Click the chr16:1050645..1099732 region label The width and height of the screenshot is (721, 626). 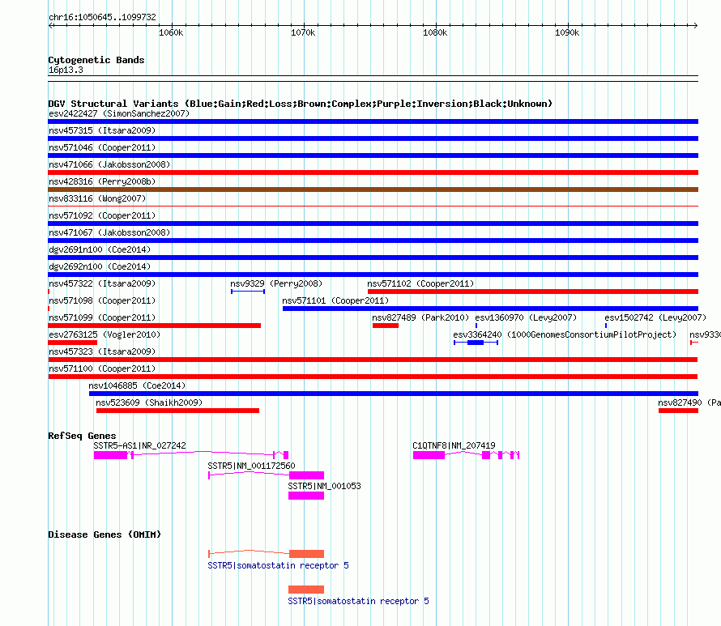[x=103, y=17]
